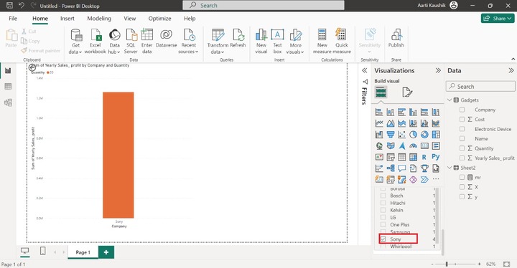Select the scatter chart visual icon
517x268 pixels.
[x=401, y=135]
